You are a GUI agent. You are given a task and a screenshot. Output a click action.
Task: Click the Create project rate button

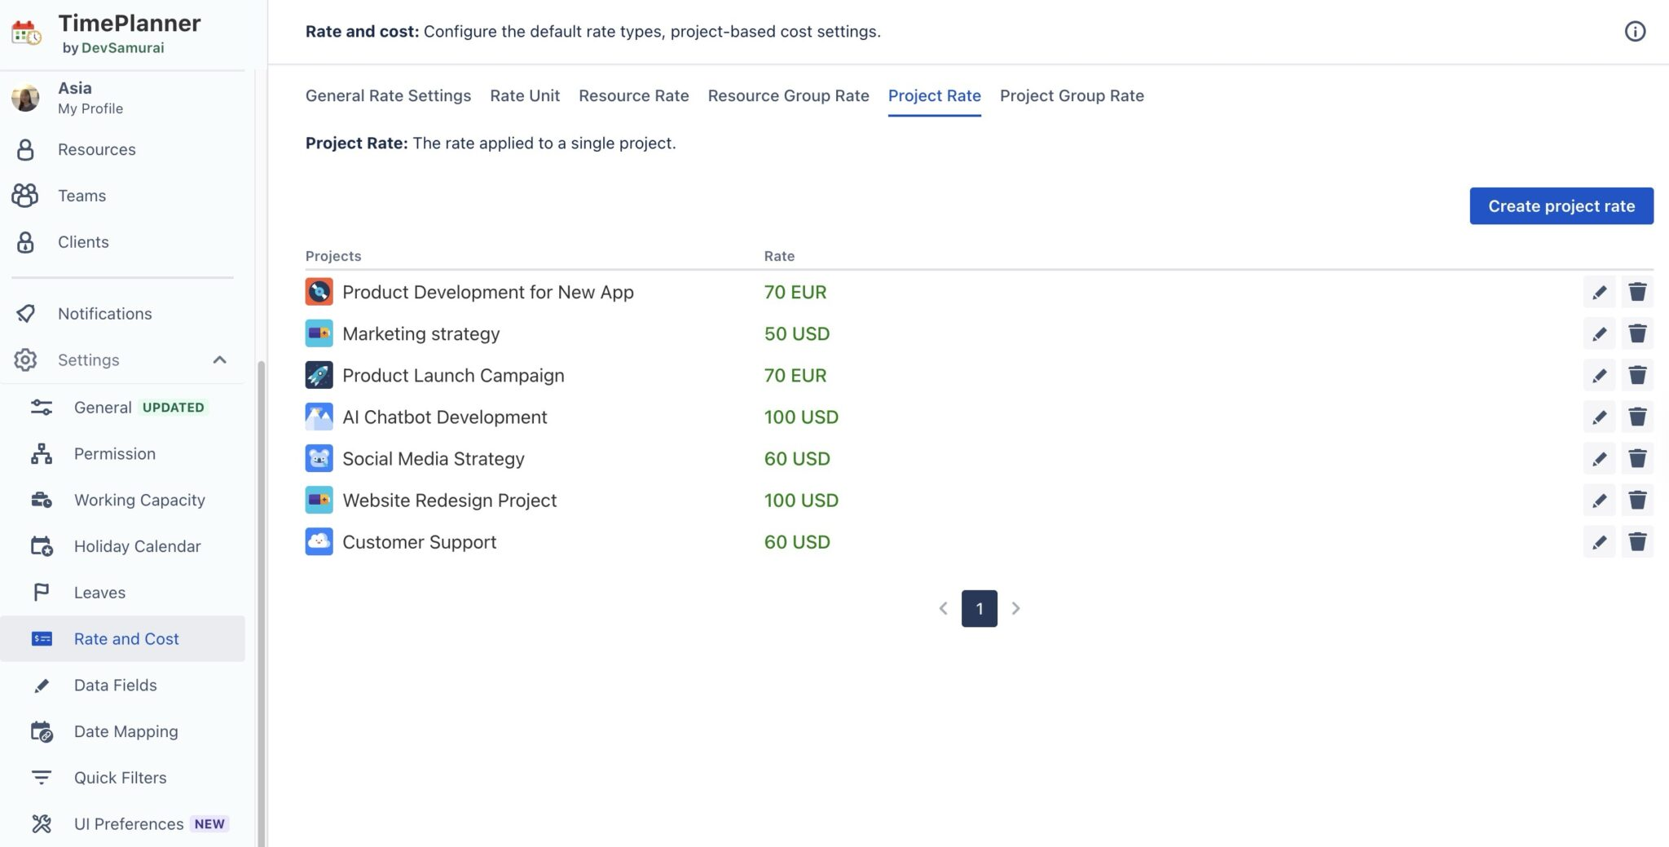[1561, 206]
